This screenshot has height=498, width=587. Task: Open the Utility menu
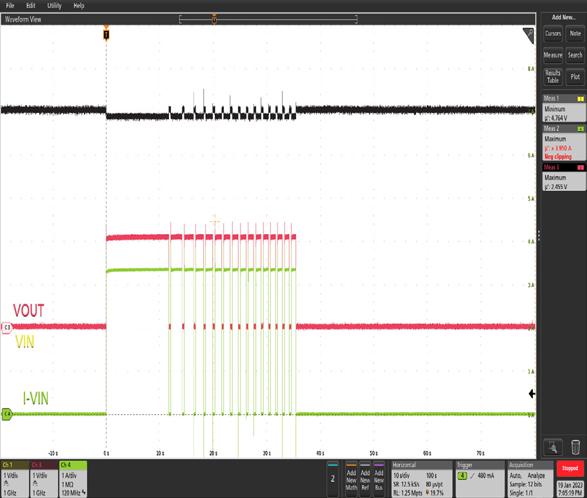click(x=54, y=6)
